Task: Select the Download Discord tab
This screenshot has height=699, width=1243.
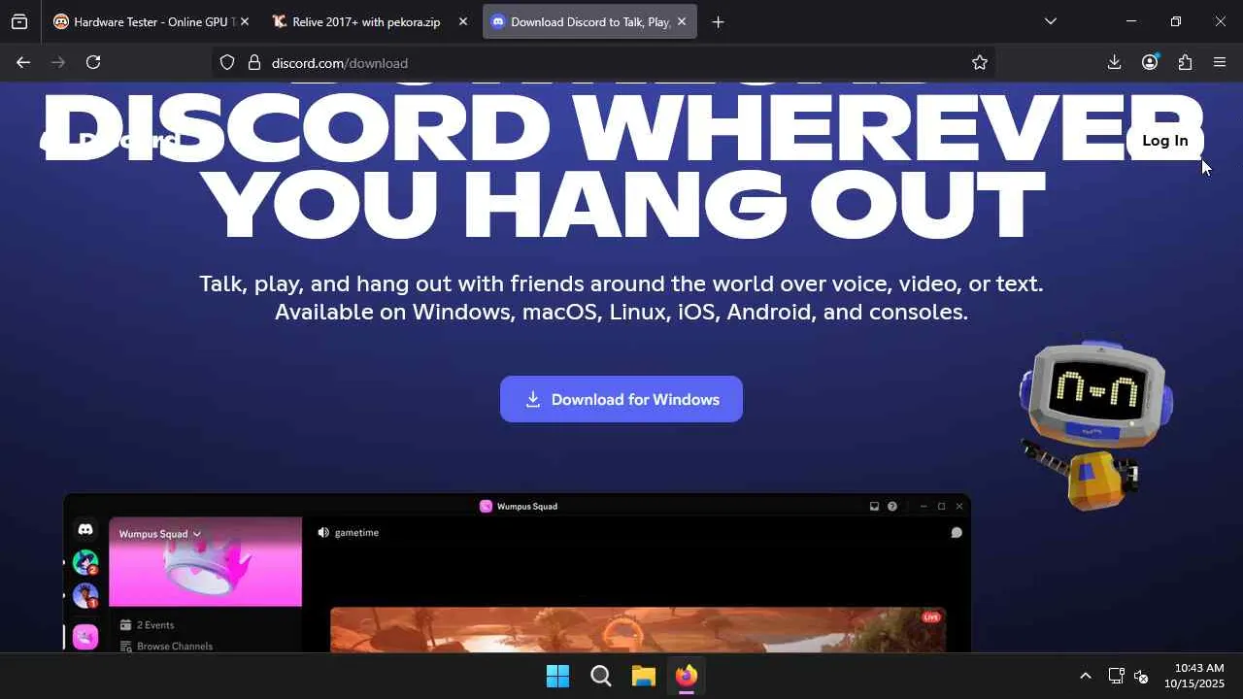Action: pyautogui.click(x=589, y=21)
